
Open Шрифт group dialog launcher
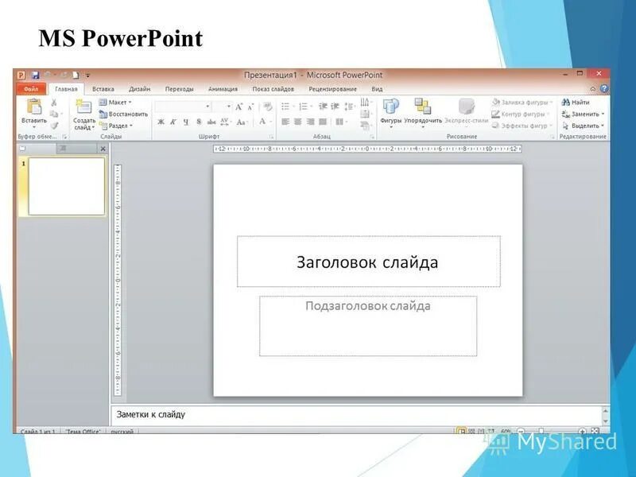point(271,137)
